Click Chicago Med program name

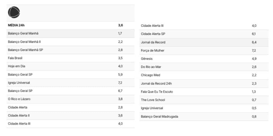click(151, 75)
